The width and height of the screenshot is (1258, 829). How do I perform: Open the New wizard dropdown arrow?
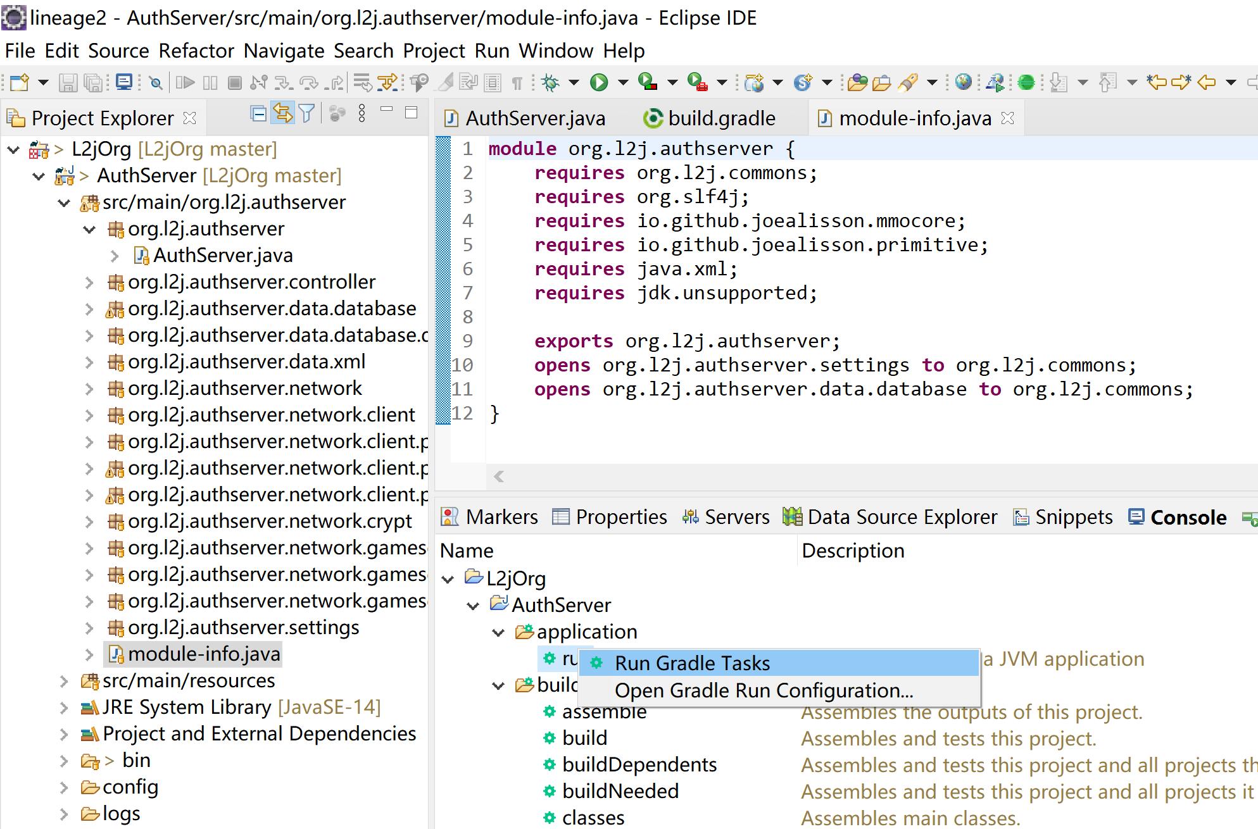click(43, 82)
